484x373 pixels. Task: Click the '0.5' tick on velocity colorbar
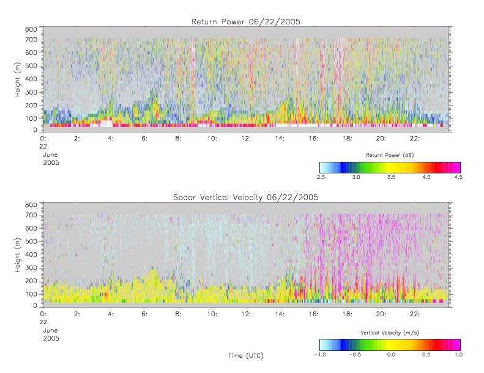tap(426, 355)
